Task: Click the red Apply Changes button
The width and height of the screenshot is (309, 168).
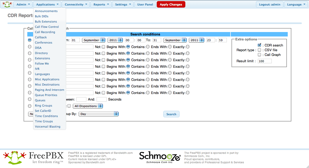Action: (x=171, y=4)
